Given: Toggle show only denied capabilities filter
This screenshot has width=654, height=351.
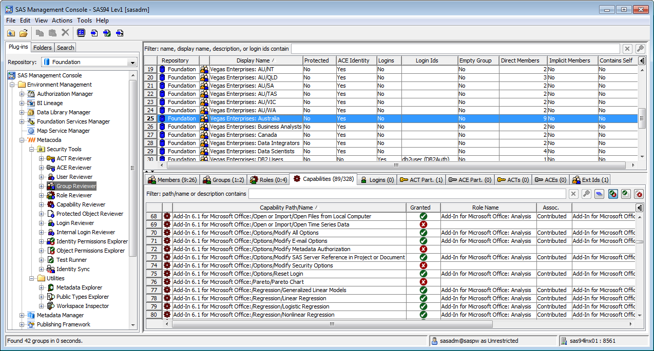Looking at the screenshot, I should pyautogui.click(x=639, y=194).
